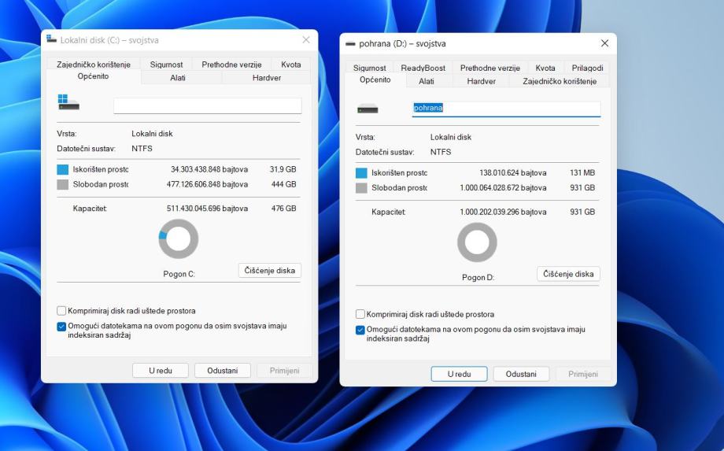Image resolution: width=724 pixels, height=451 pixels.
Task: Click title bar drive icon of D: window
Action: (x=350, y=44)
